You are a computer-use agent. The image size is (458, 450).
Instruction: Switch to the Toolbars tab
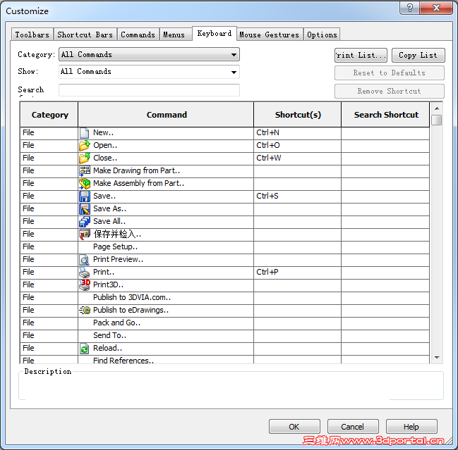[x=32, y=35]
